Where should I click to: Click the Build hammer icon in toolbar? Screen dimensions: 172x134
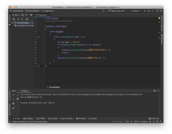click(x=104, y=11)
